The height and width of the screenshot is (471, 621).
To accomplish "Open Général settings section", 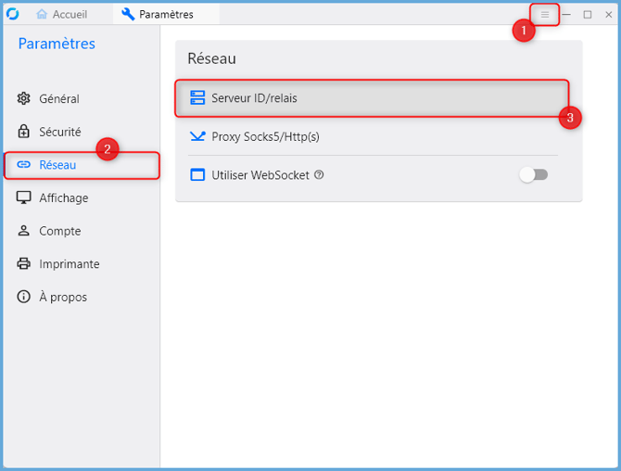I will [82, 98].
